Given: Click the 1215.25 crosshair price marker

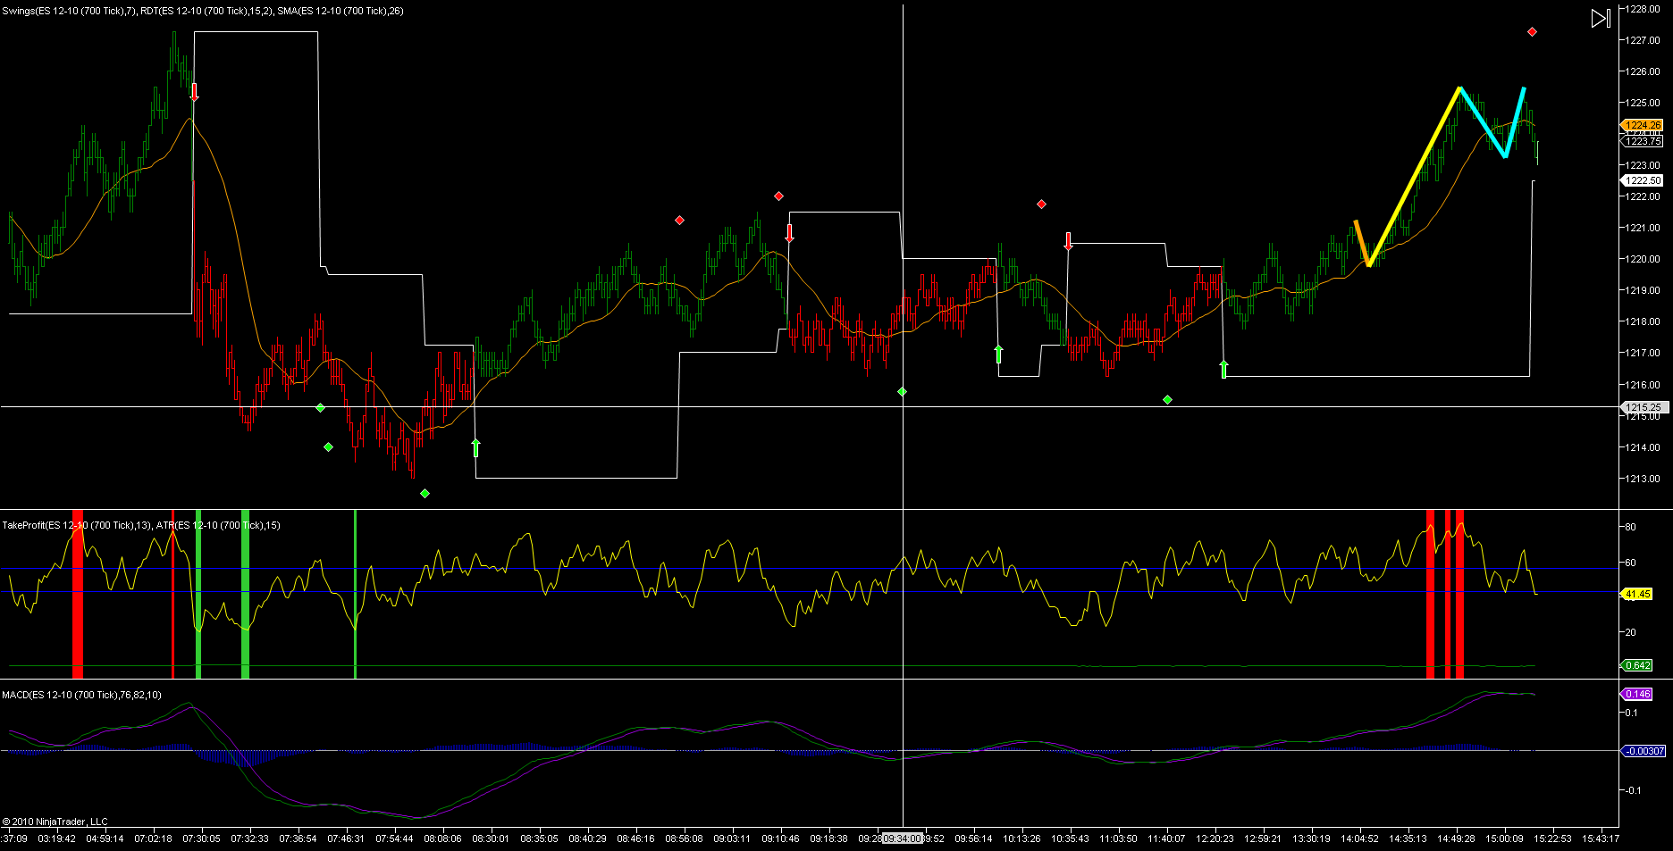Looking at the screenshot, I should (1643, 407).
